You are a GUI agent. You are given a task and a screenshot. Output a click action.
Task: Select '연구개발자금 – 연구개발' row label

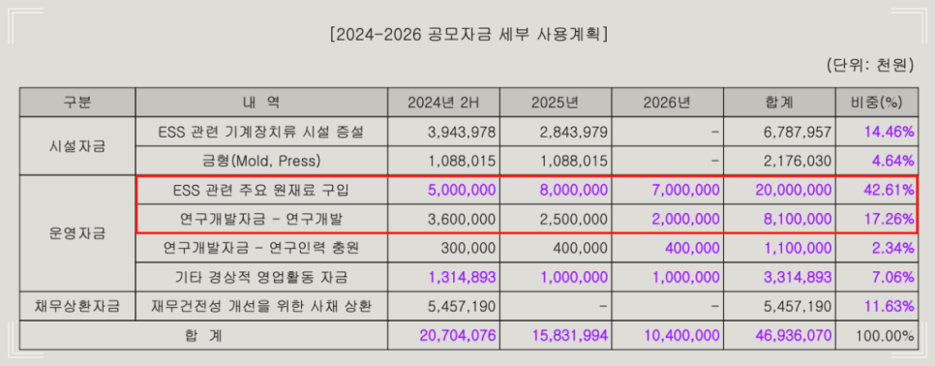coord(261,220)
